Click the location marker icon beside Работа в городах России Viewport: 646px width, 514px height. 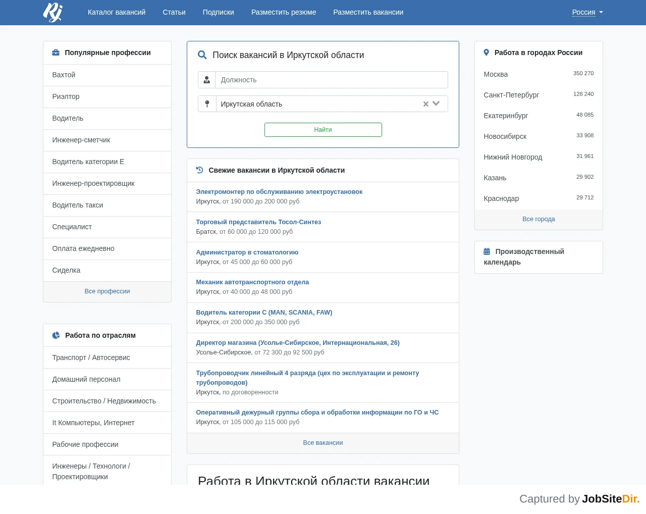click(487, 53)
